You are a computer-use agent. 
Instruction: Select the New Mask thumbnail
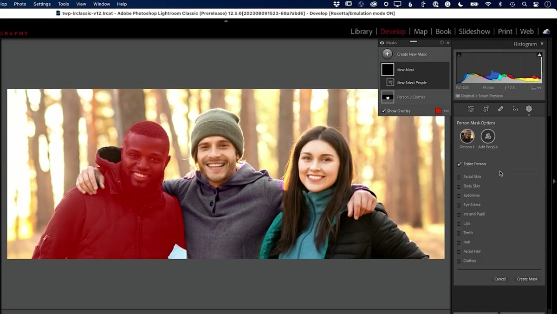388,70
